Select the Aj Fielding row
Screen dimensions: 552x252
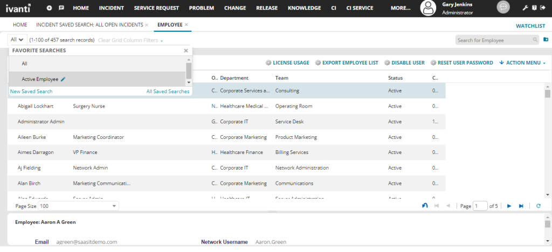[227, 168]
